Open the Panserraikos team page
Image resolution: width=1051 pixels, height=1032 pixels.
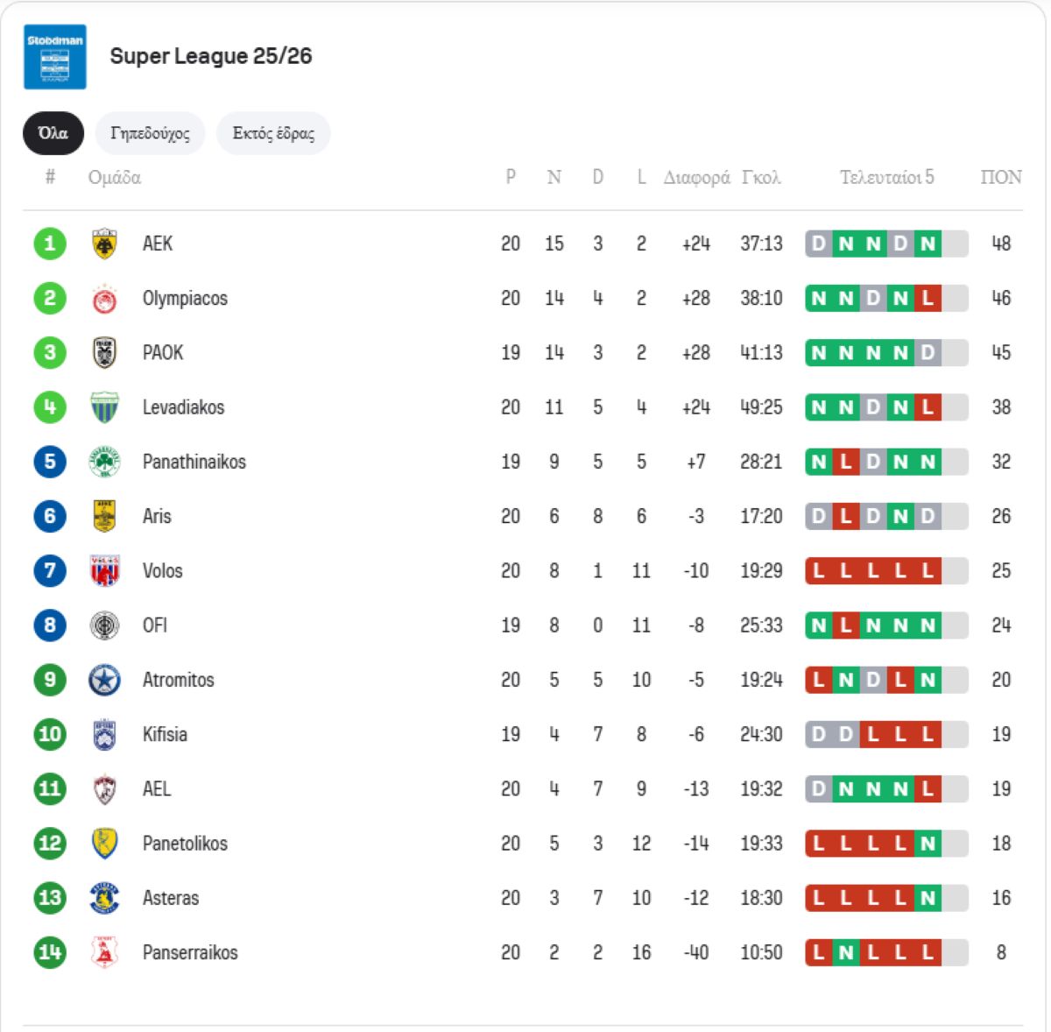[x=190, y=952]
